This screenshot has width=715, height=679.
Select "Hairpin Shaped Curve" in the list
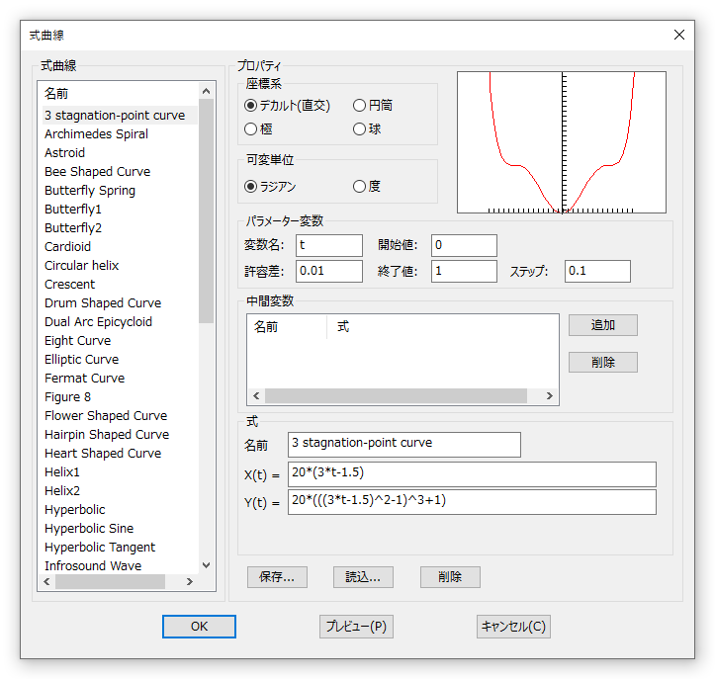coord(107,434)
